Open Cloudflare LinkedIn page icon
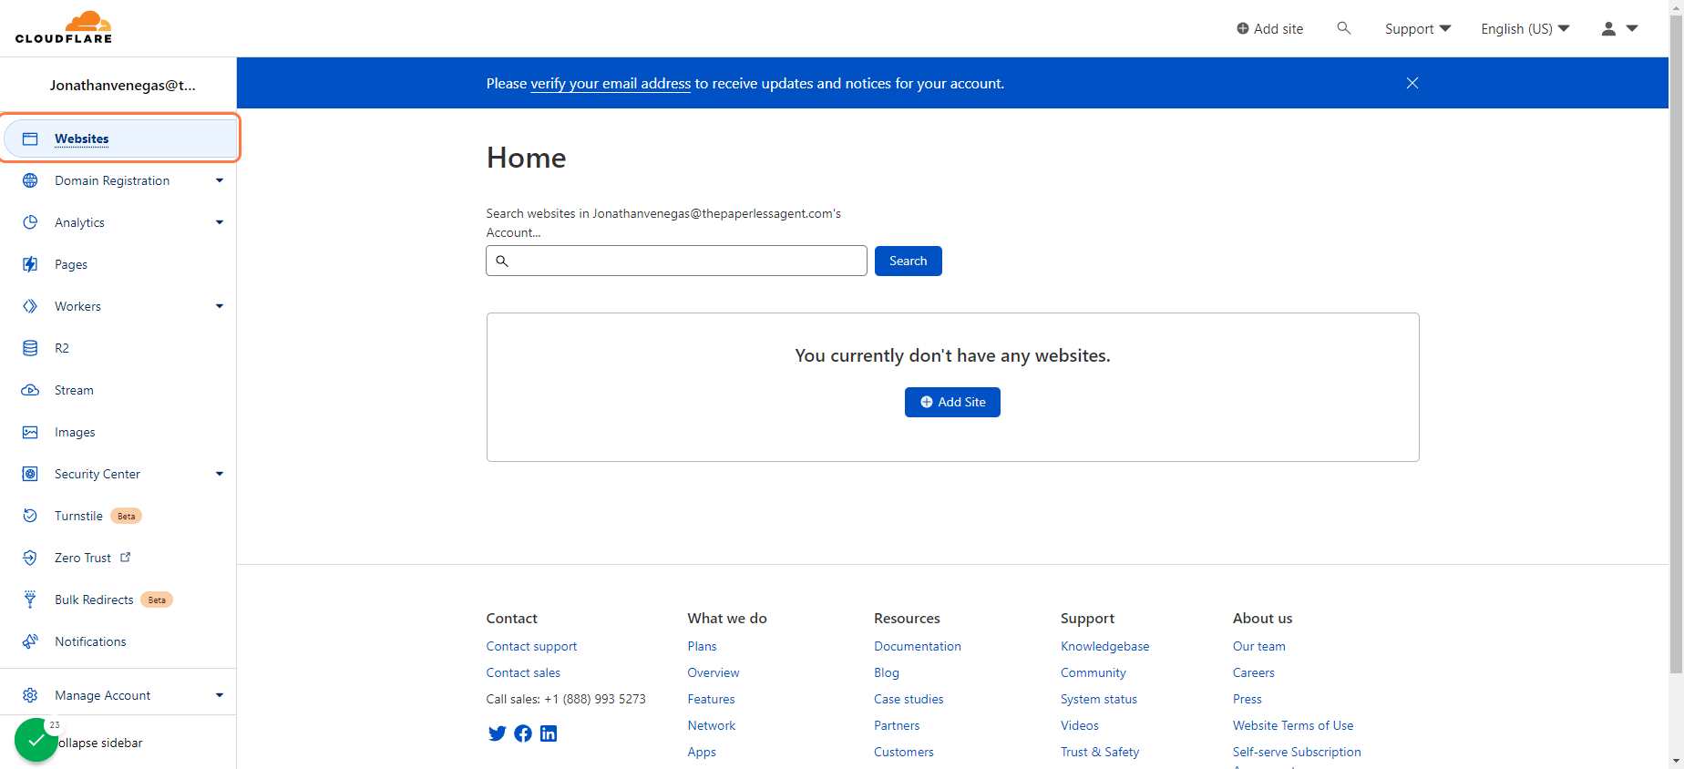Viewport: 1684px width, 769px height. [x=549, y=733]
